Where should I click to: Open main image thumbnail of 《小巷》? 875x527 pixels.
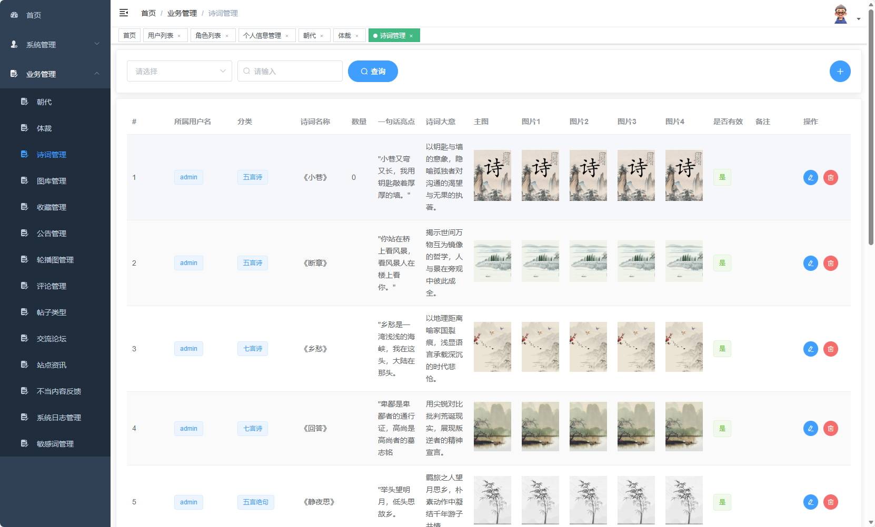(492, 176)
